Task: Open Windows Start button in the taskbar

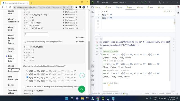Action: tap(67, 98)
